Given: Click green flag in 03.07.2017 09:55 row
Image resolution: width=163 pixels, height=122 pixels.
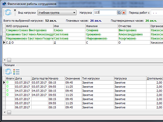Looking at the screenshot, I should [x=7, y=86].
